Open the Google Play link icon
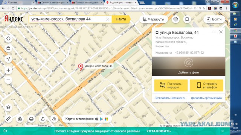The height and width of the screenshot is (135, 241). (101, 119)
